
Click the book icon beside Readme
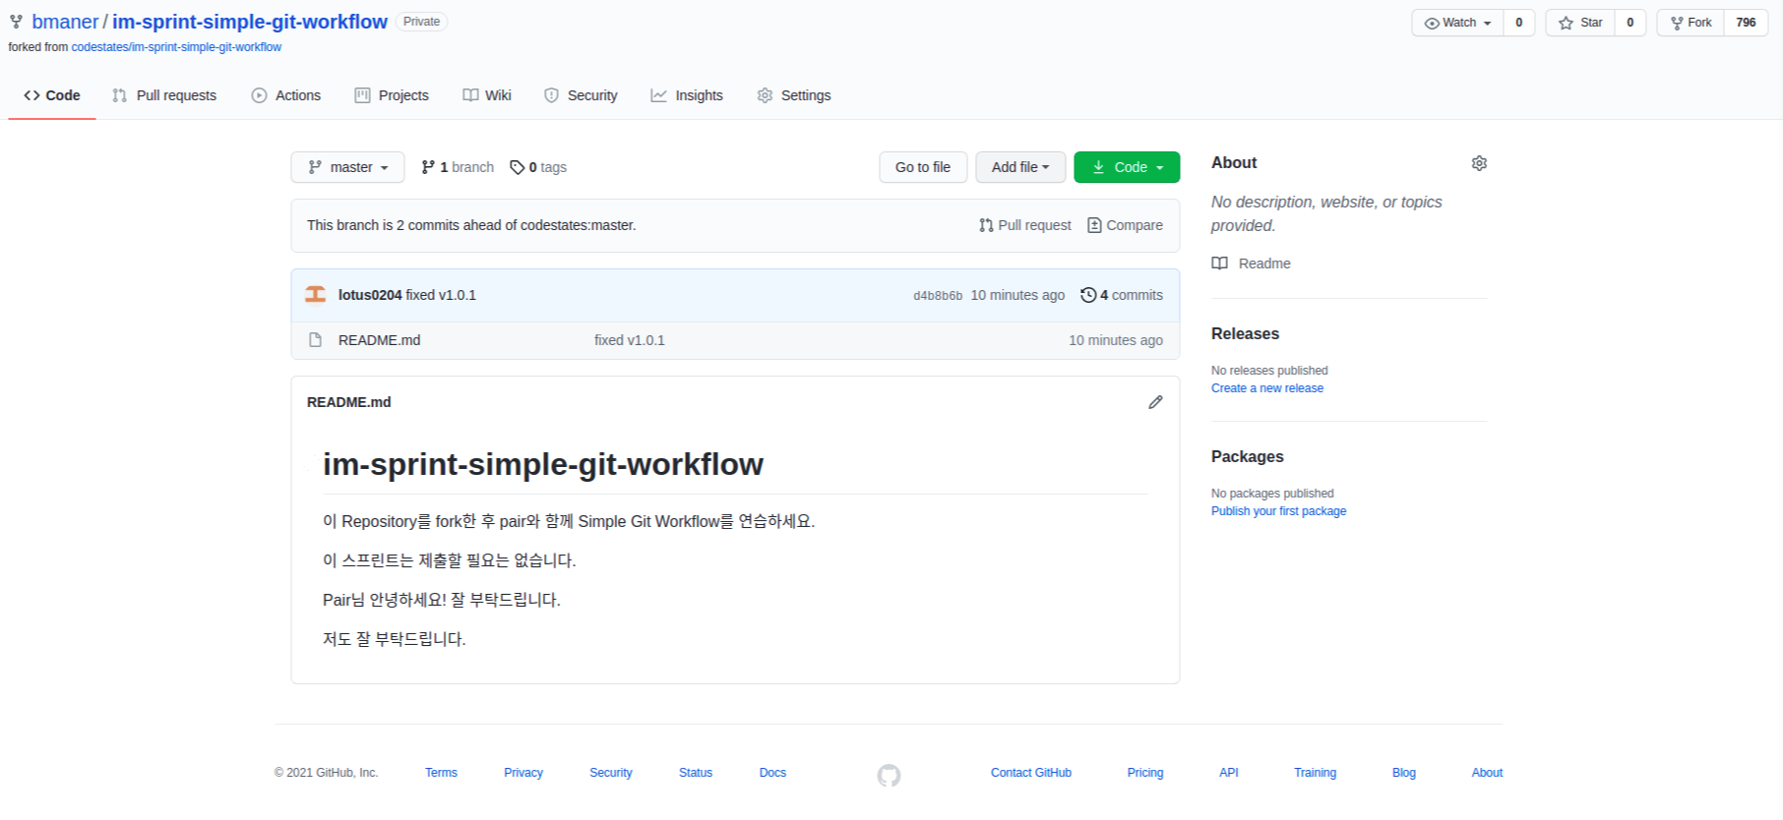(x=1220, y=264)
